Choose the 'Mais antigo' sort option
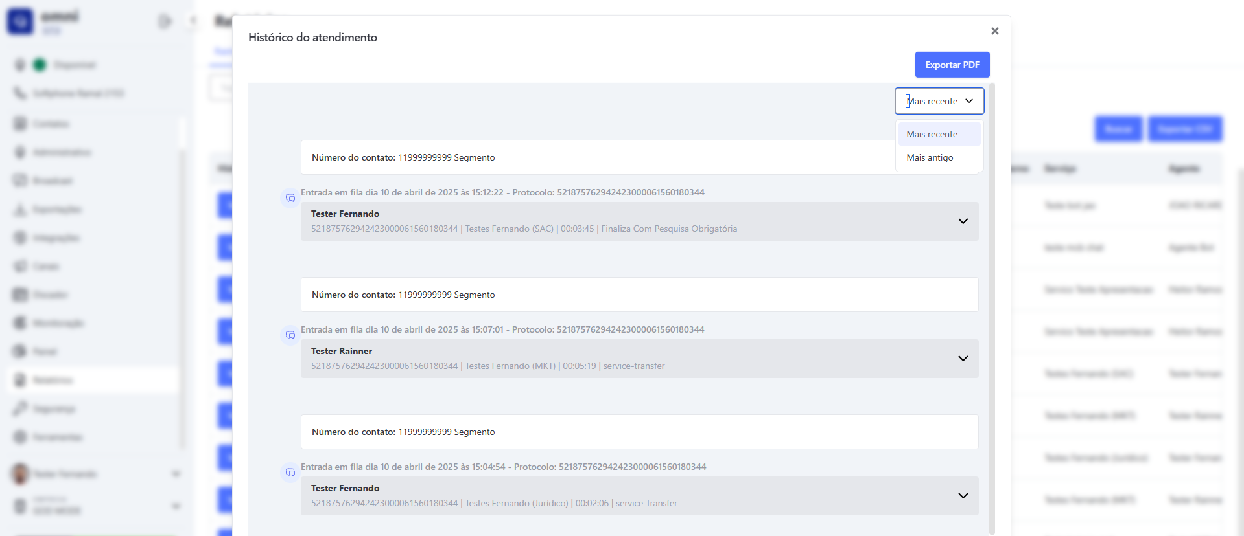Image resolution: width=1244 pixels, height=536 pixels. click(x=930, y=157)
